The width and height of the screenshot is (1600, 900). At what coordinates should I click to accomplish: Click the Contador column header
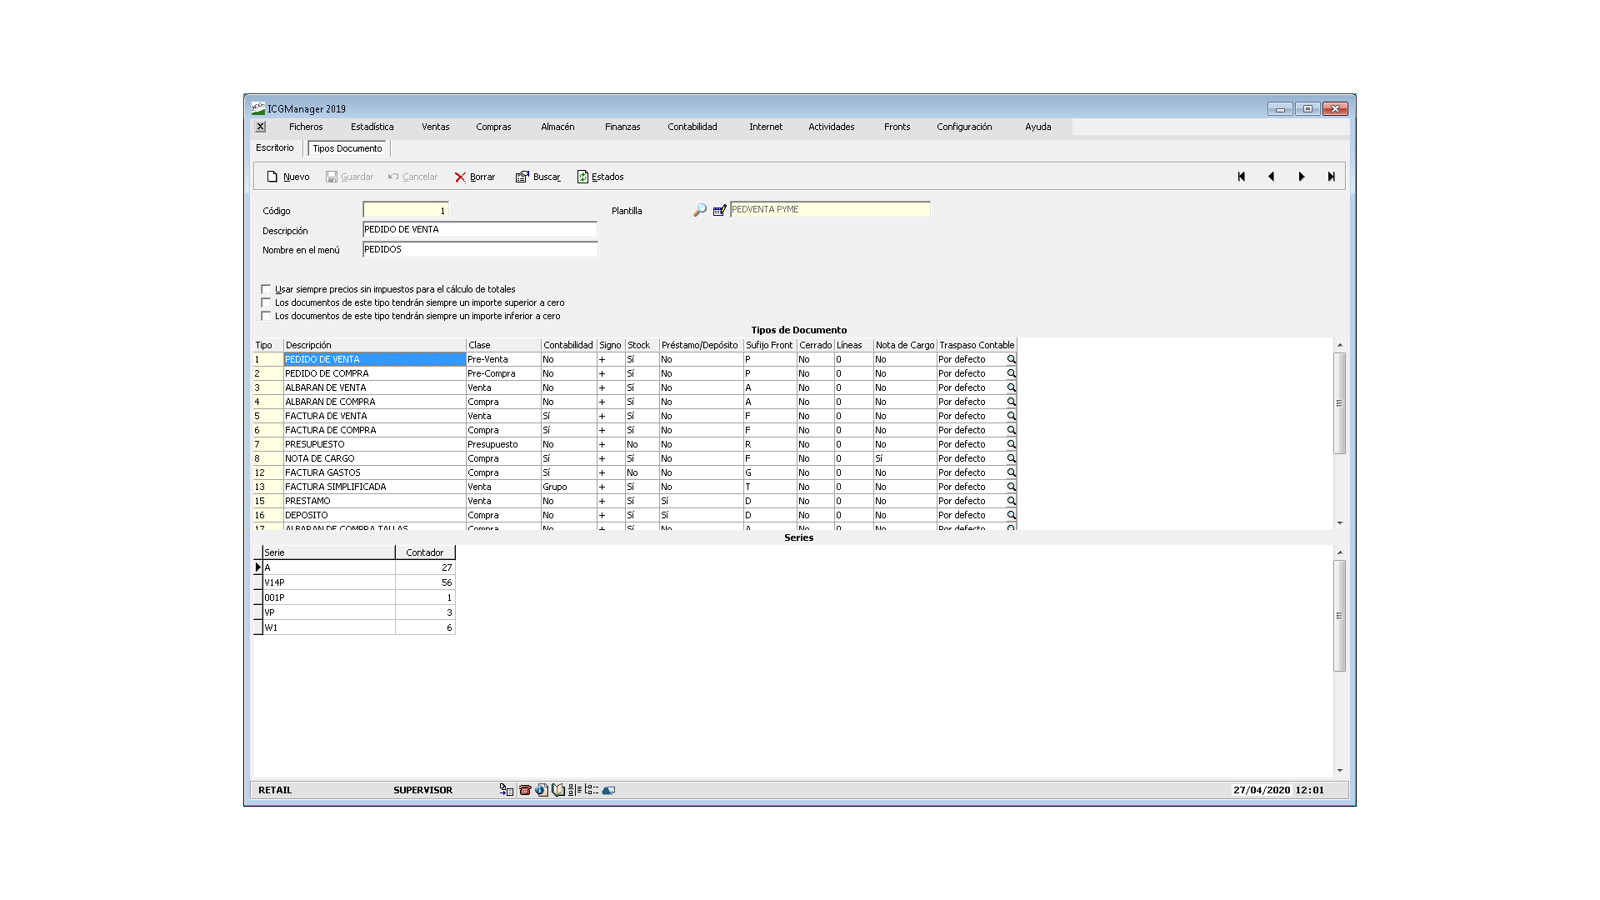pos(425,552)
